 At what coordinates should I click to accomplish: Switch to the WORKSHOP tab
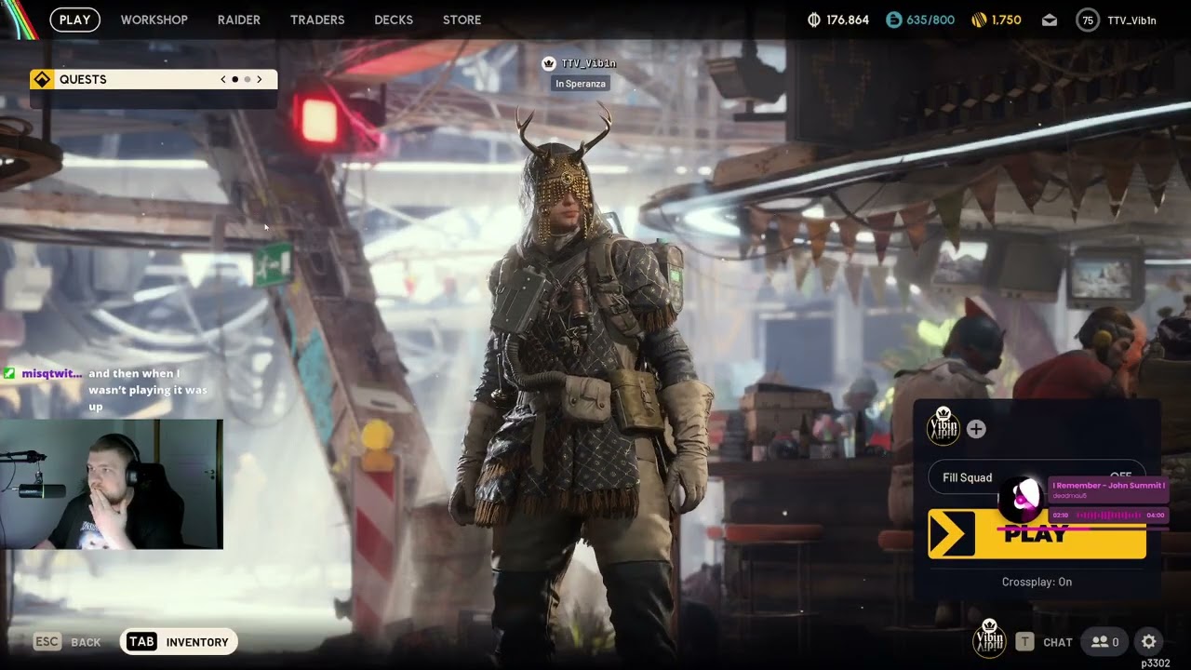(x=154, y=20)
